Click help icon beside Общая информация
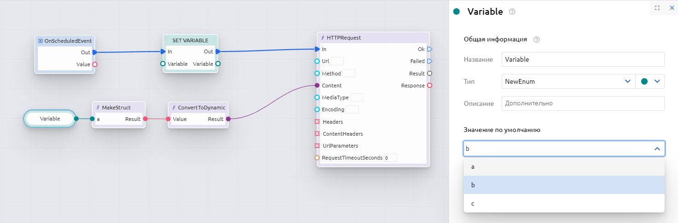The height and width of the screenshot is (223, 678). tap(536, 40)
